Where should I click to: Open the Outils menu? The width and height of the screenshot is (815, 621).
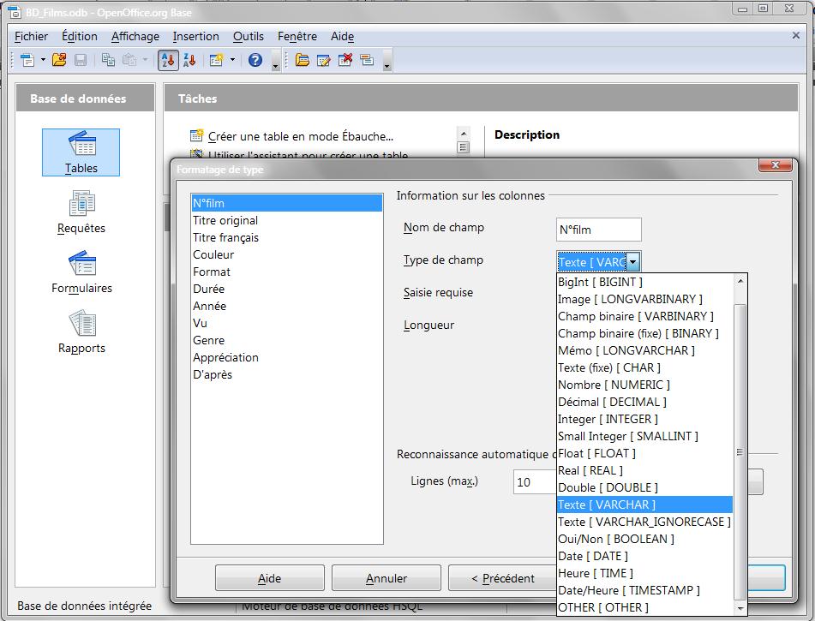(249, 36)
